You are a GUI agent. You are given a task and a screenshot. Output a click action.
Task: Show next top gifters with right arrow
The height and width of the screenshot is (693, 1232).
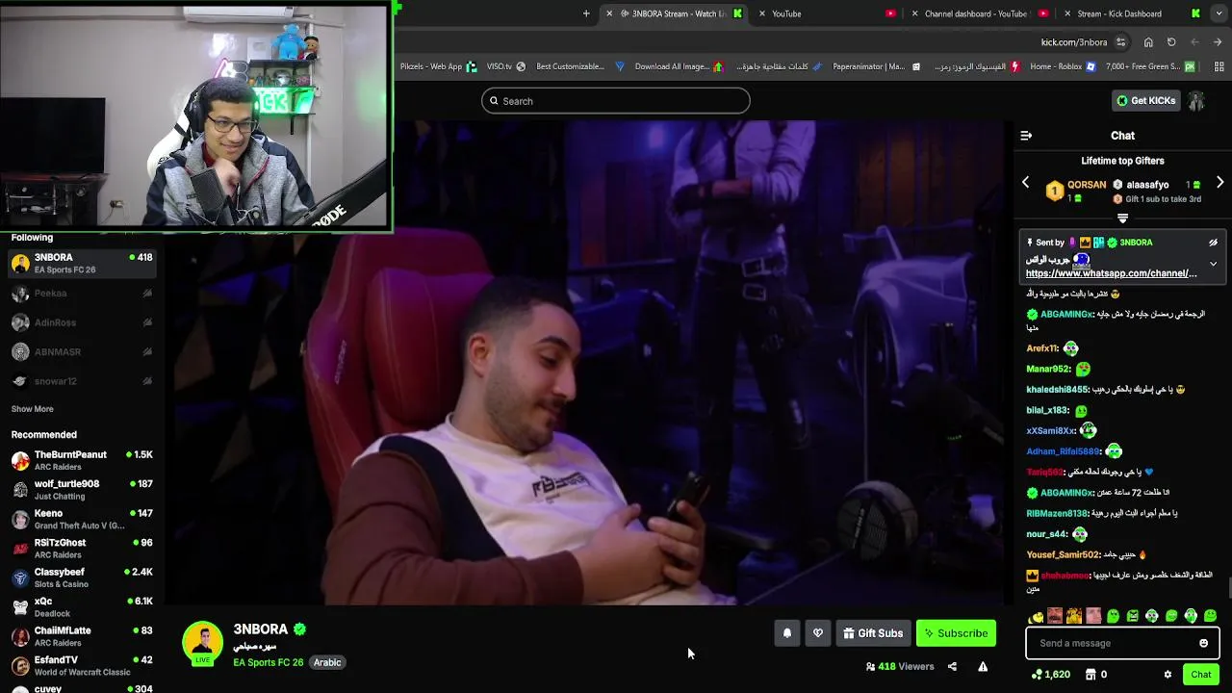(1219, 183)
